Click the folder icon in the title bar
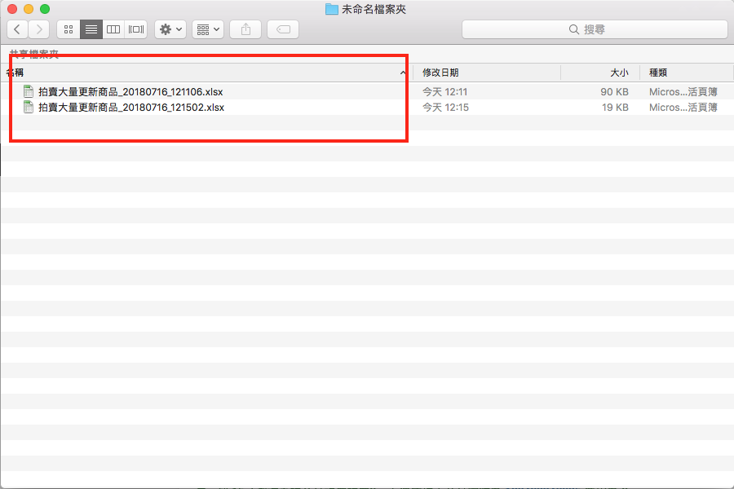The height and width of the screenshot is (489, 734). coord(331,9)
